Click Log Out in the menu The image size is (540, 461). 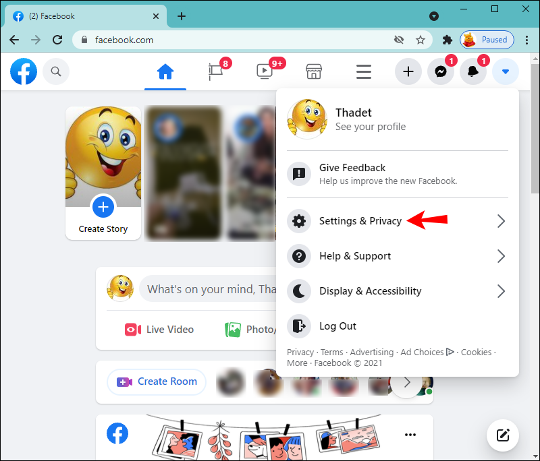(x=337, y=326)
